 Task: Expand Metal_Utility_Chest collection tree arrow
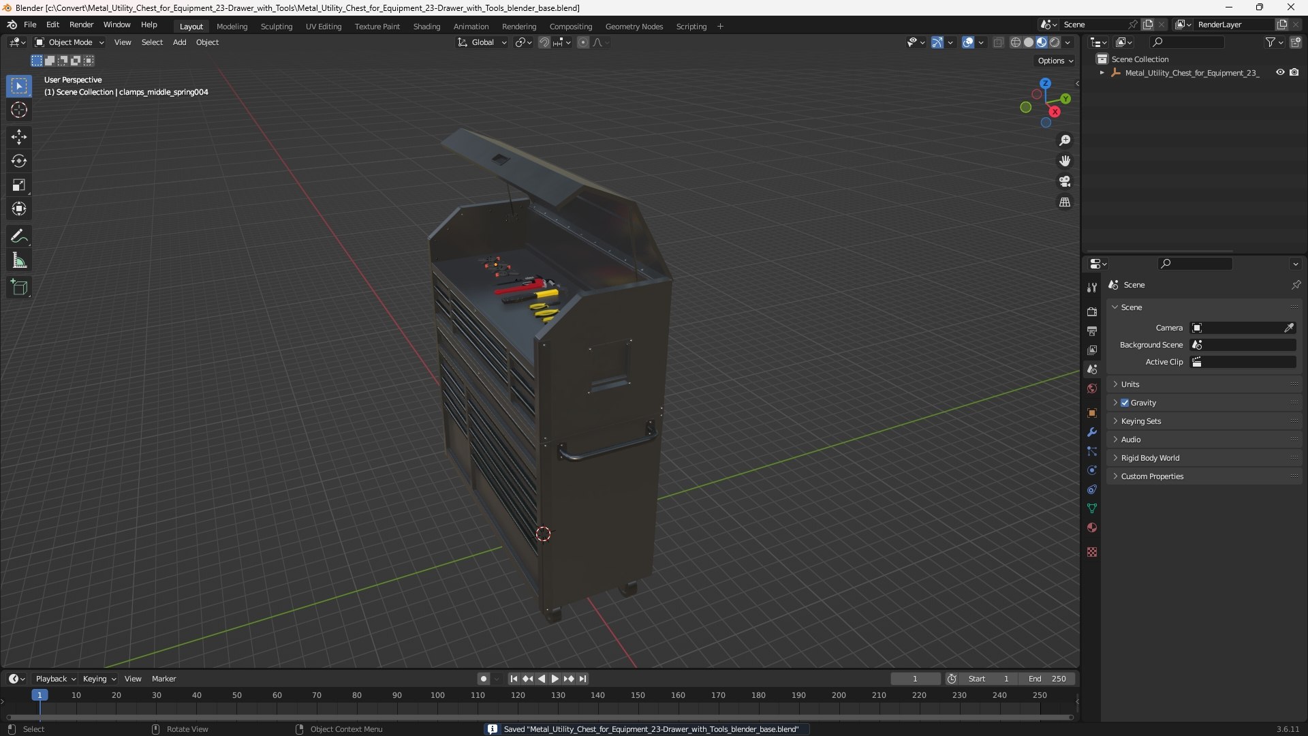point(1102,73)
